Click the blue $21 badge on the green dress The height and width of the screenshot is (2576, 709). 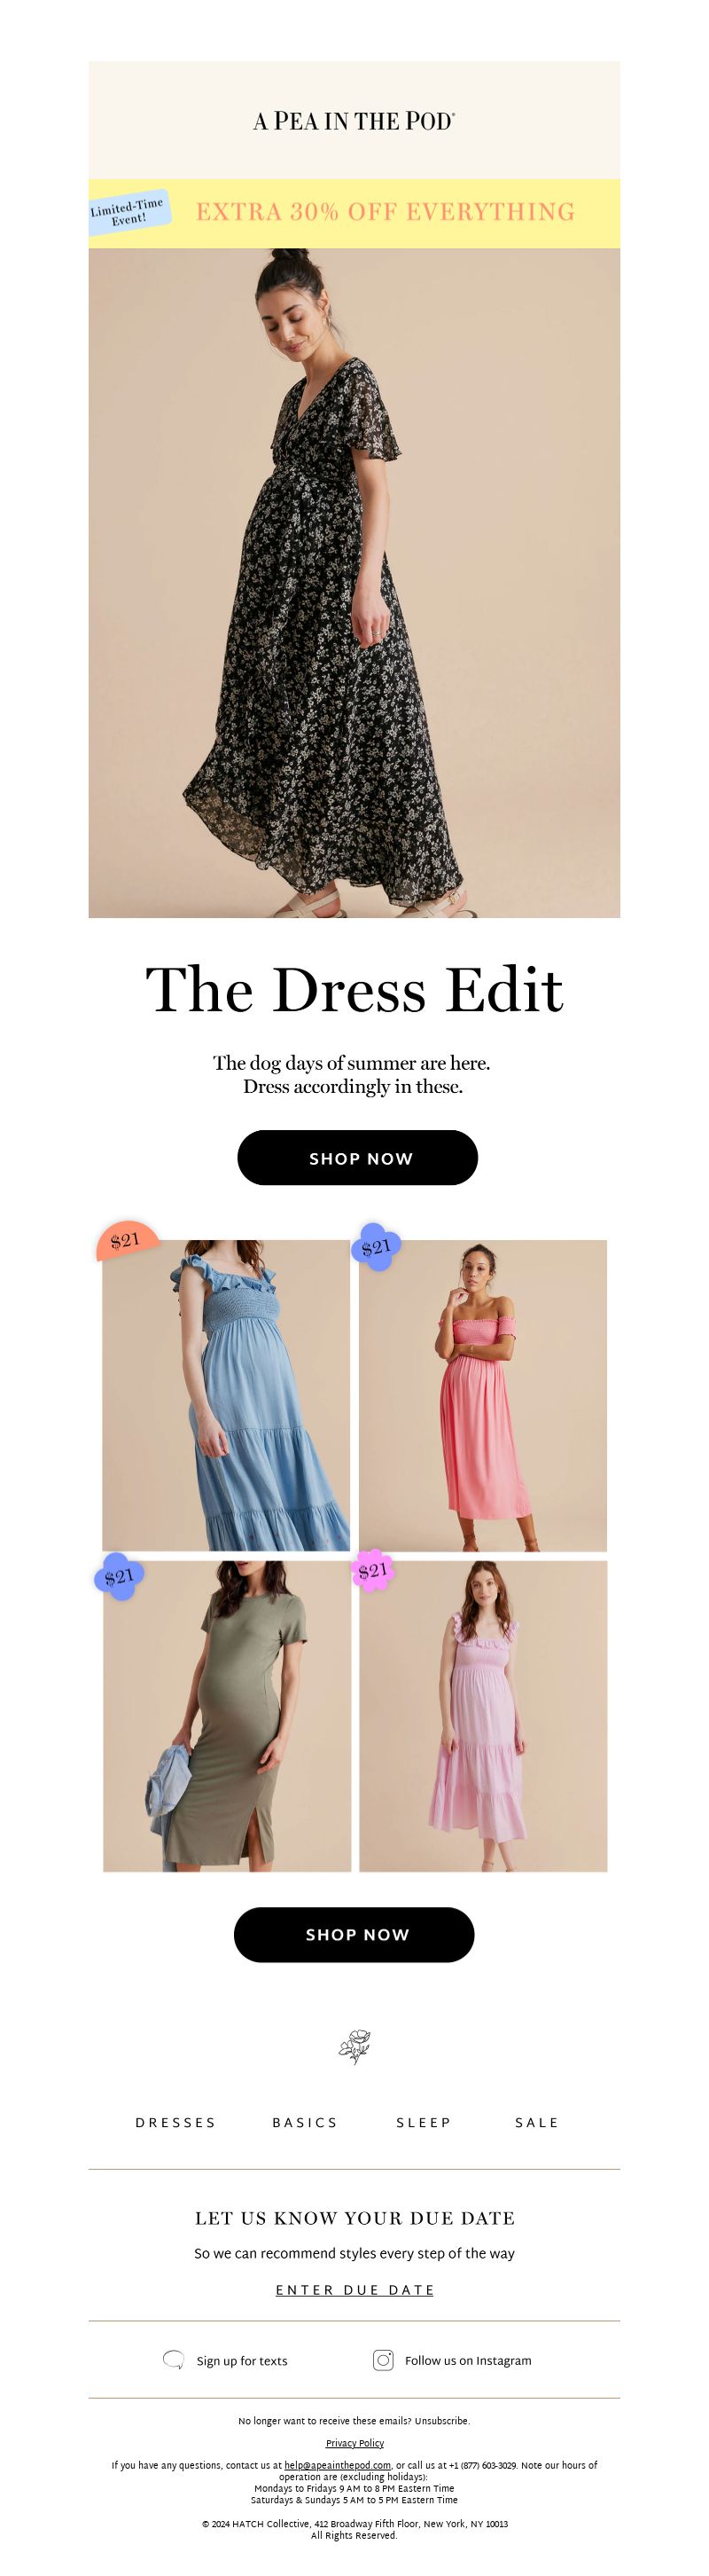coord(119,1576)
